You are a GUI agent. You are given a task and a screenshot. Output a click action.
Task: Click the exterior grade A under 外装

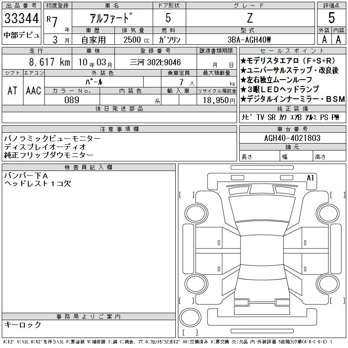pyautogui.click(x=324, y=39)
